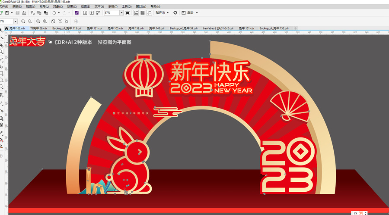The image size is (389, 215).
Task: Select the Polygon tool in the toolbox
Action: (1, 87)
